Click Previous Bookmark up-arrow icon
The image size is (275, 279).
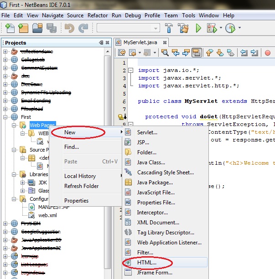coord(209,53)
